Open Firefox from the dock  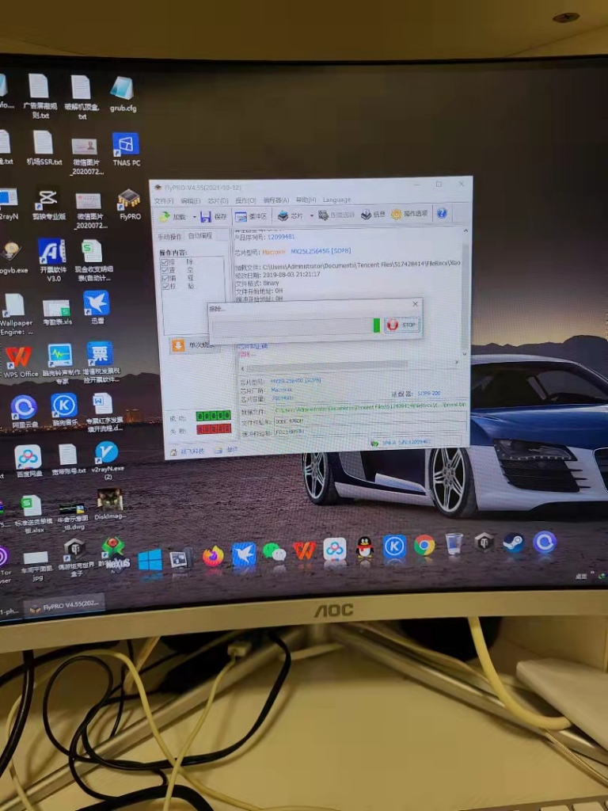pyautogui.click(x=212, y=557)
